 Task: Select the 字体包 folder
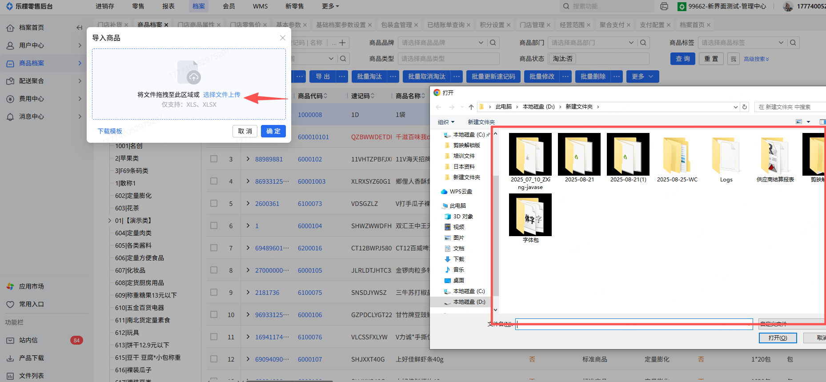pyautogui.click(x=530, y=219)
